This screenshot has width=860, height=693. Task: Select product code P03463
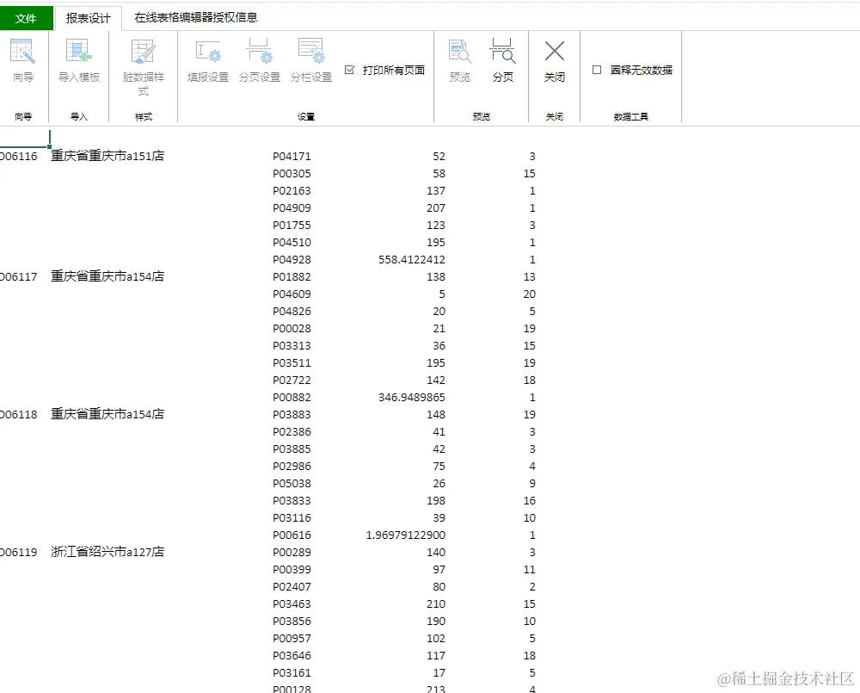[292, 604]
